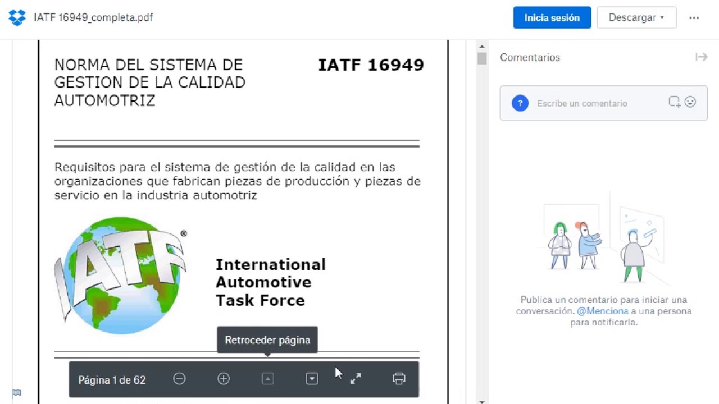
Task: Collapse the Comentarios panel arrow
Action: (701, 57)
